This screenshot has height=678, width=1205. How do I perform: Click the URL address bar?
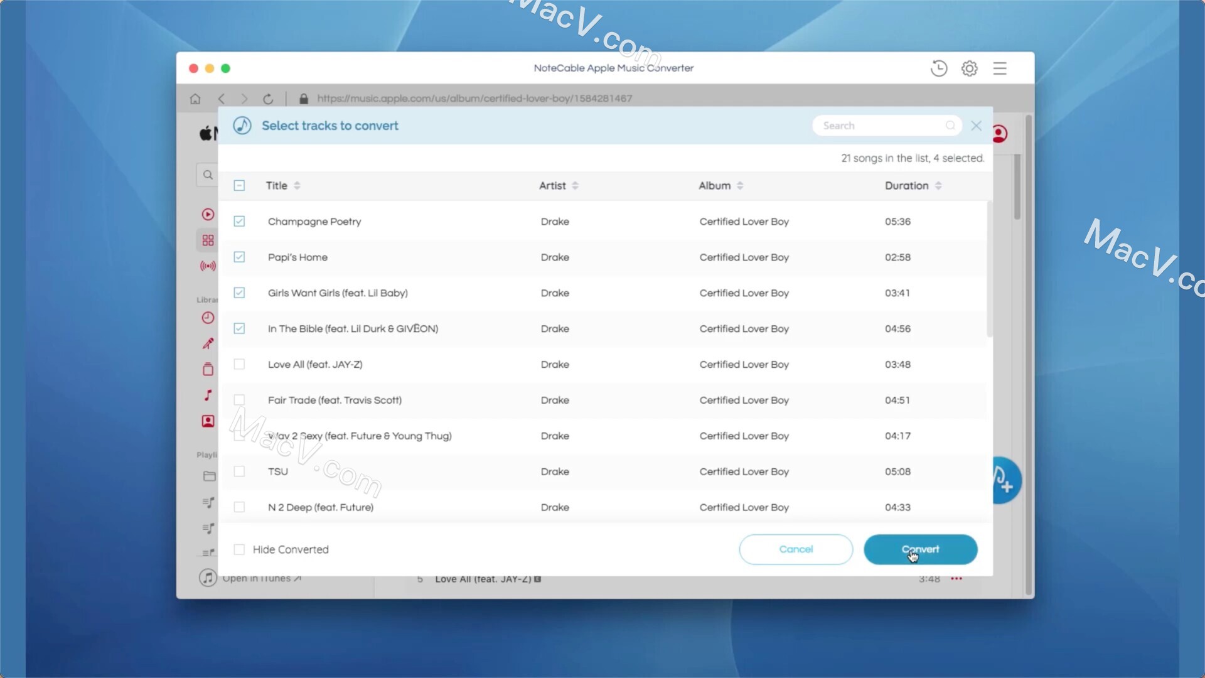tap(474, 99)
